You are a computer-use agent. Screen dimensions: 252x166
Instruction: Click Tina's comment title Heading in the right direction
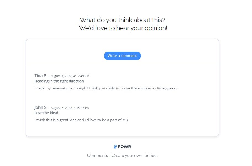(59, 81)
